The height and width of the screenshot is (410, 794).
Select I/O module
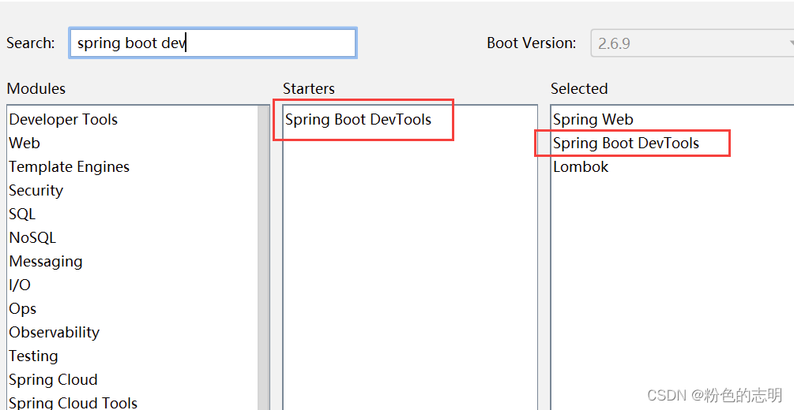(20, 285)
